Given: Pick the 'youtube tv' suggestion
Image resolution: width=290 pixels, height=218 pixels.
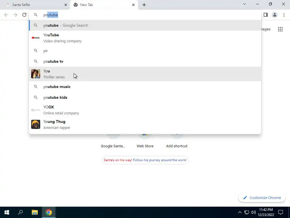Looking at the screenshot, I should 145,61.
